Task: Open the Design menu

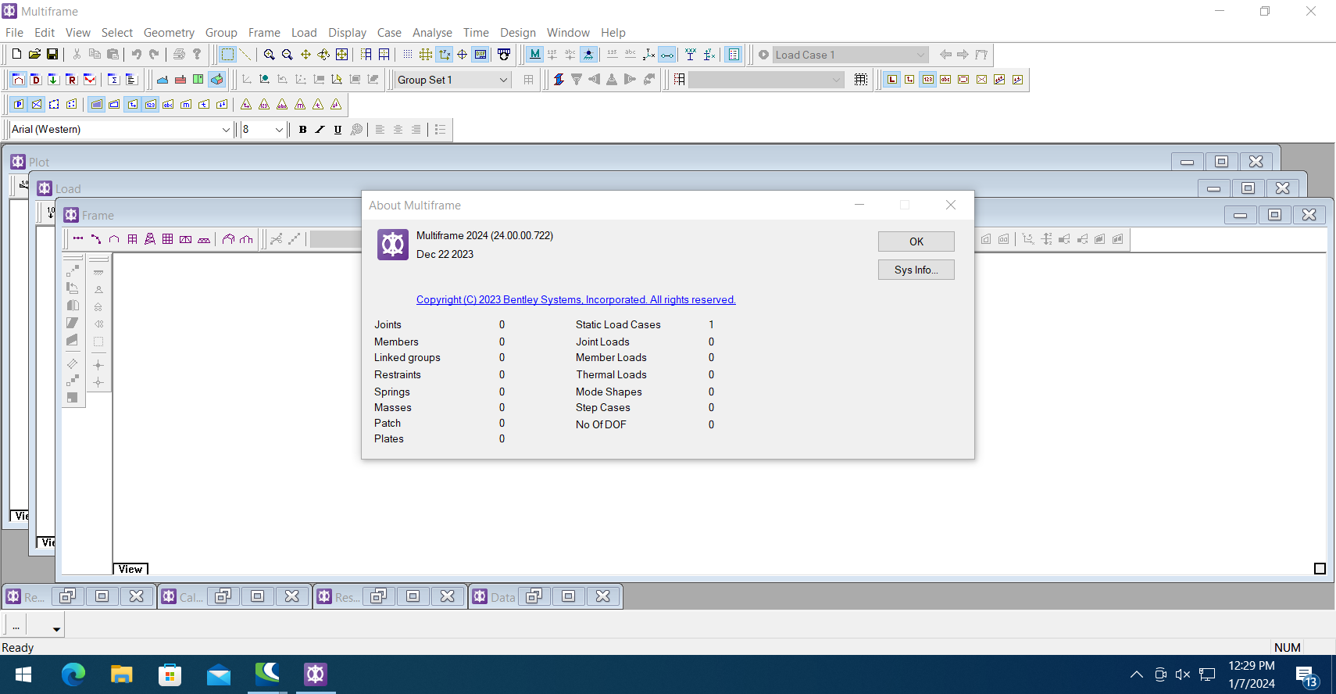Action: click(x=518, y=33)
